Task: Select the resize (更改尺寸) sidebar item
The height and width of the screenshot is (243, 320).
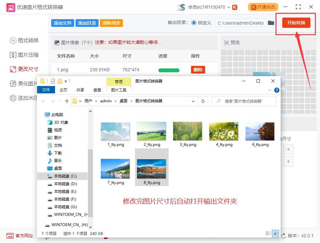Action: (x=24, y=69)
